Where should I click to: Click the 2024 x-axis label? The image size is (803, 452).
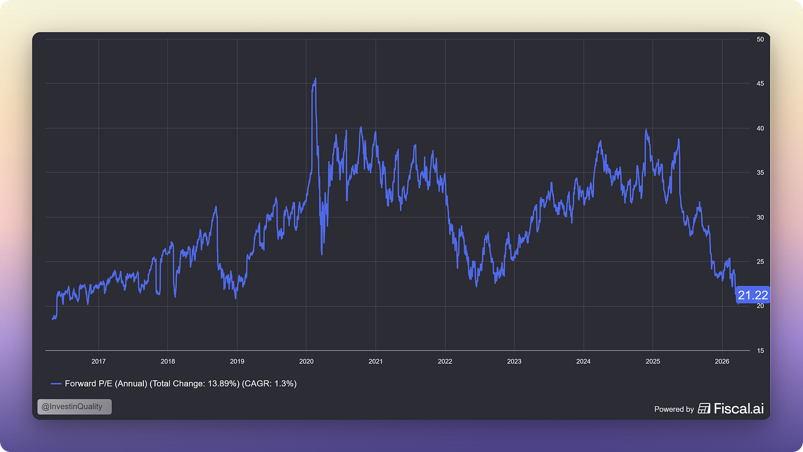click(583, 361)
